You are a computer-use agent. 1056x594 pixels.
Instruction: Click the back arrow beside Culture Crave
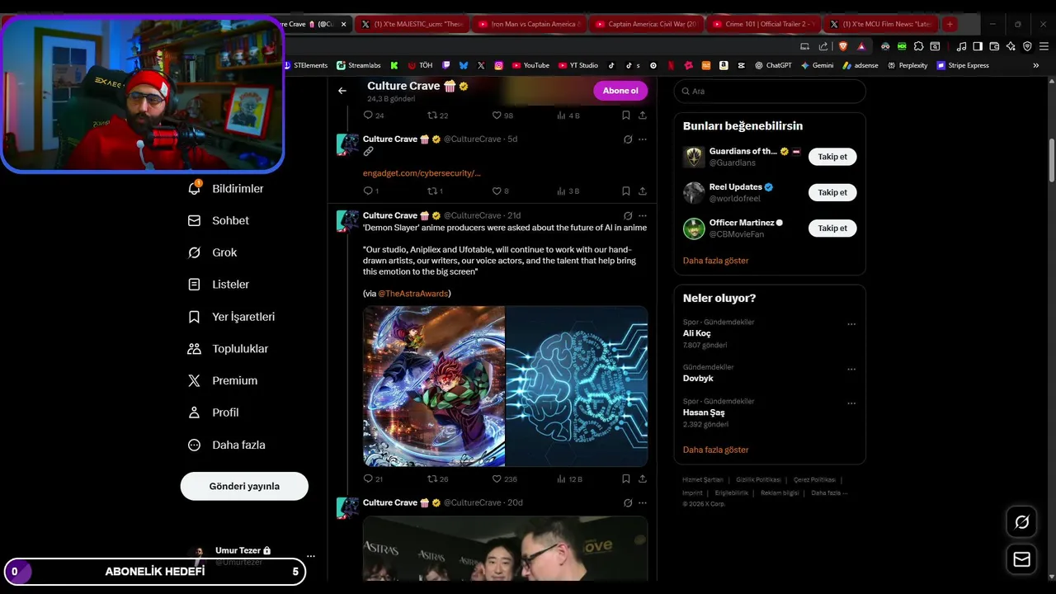(x=342, y=91)
